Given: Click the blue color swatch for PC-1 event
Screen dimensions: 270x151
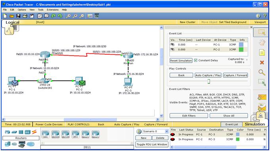Looking at the screenshot, I should coord(241,45).
